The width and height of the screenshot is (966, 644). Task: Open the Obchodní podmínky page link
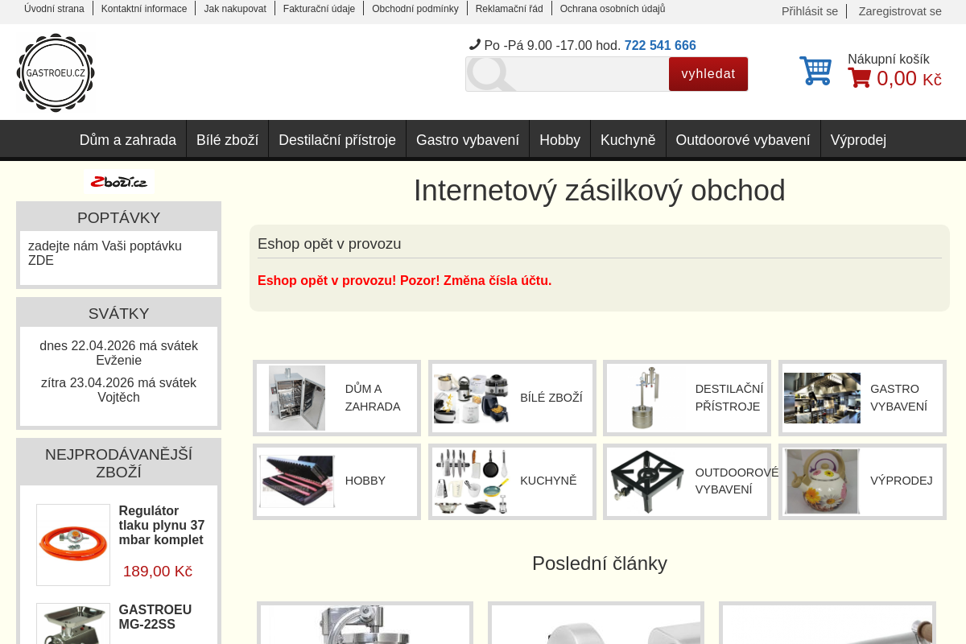pos(415,9)
